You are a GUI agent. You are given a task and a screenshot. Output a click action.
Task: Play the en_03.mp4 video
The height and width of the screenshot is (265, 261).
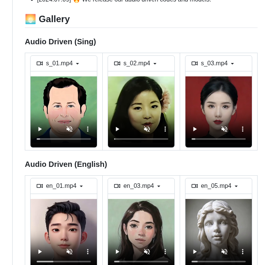pyautogui.click(x=118, y=252)
